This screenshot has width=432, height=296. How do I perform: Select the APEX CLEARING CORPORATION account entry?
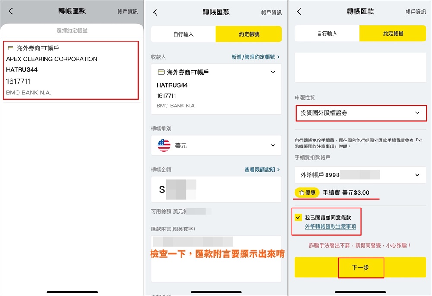[71, 70]
